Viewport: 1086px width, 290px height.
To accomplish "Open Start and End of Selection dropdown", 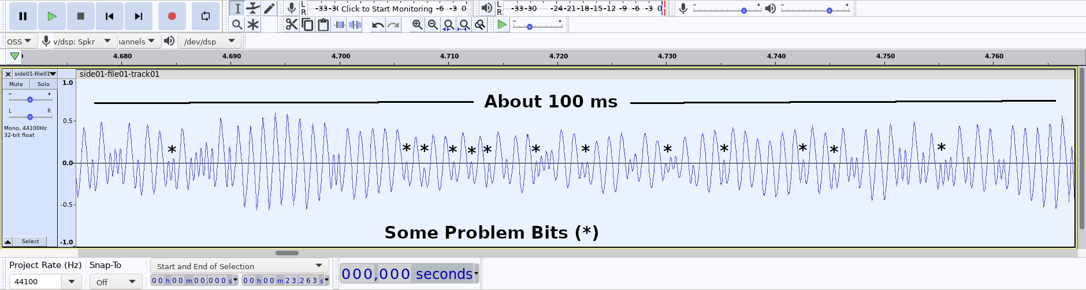I will tap(240, 266).
